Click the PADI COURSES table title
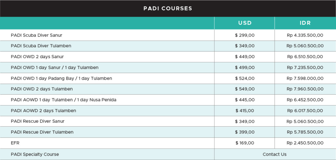The height and width of the screenshot is (160, 336). (x=168, y=8)
